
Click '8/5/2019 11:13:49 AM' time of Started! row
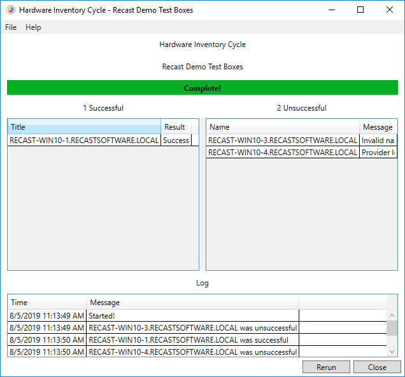[46, 315]
